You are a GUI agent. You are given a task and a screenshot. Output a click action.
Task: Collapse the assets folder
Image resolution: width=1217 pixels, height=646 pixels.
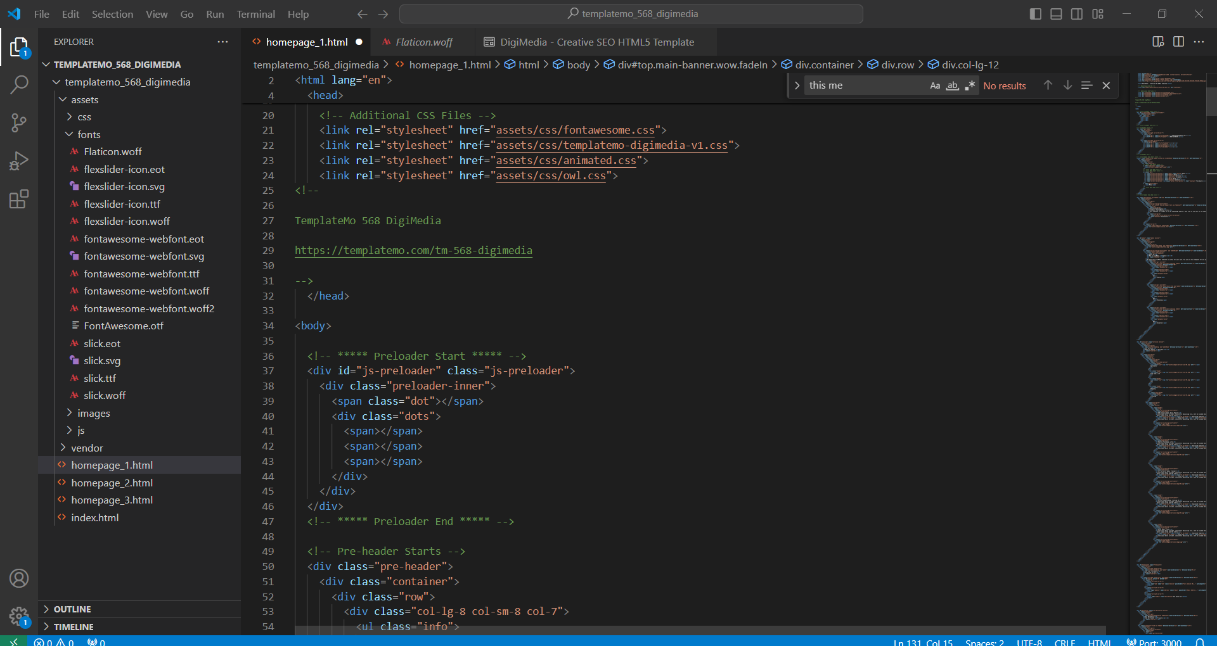pos(85,99)
